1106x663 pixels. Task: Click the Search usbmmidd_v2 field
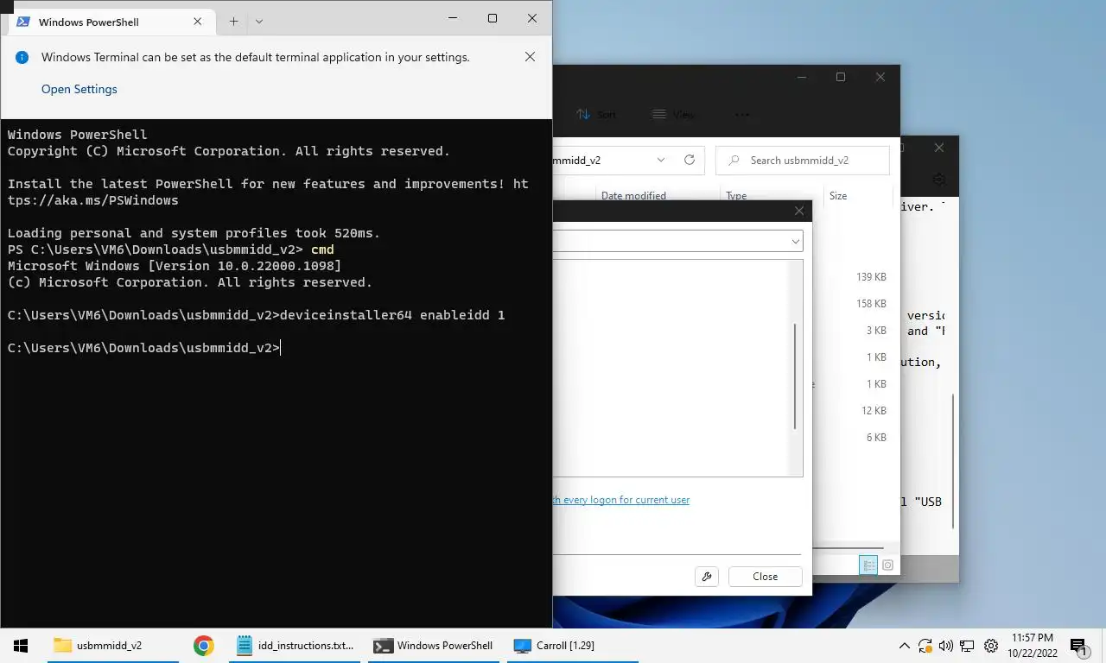click(803, 161)
